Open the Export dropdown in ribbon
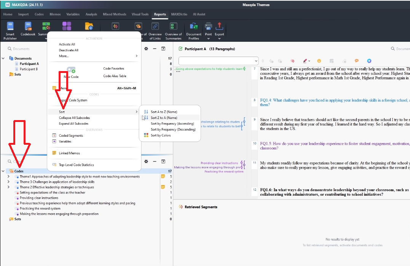This screenshot has width=410, height=266. pyautogui.click(x=219, y=38)
